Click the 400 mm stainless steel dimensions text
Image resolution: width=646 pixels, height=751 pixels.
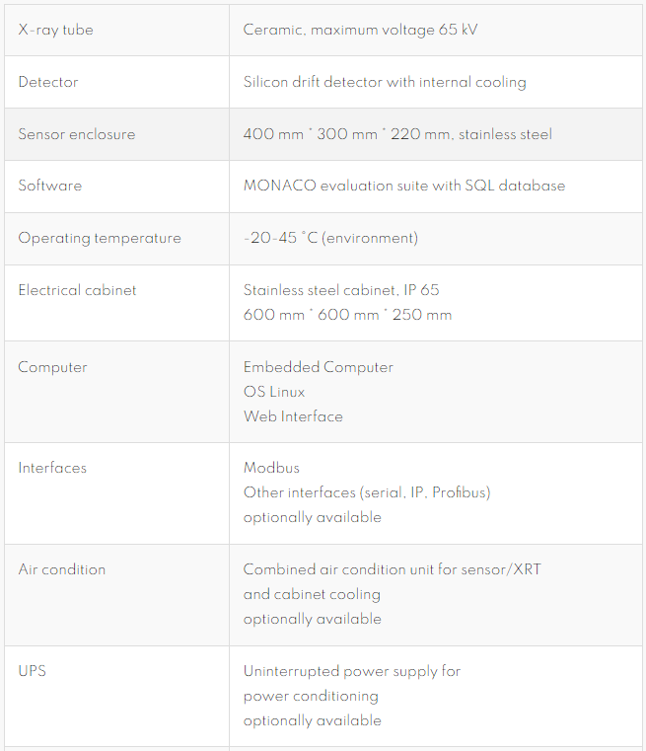tap(397, 134)
